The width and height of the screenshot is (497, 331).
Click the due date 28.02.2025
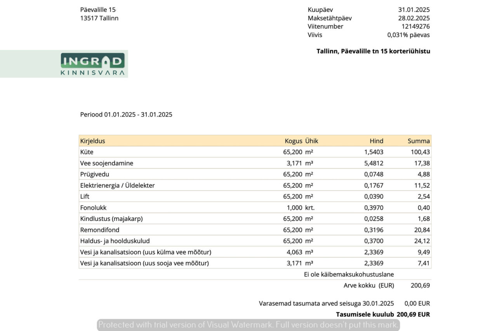click(414, 18)
